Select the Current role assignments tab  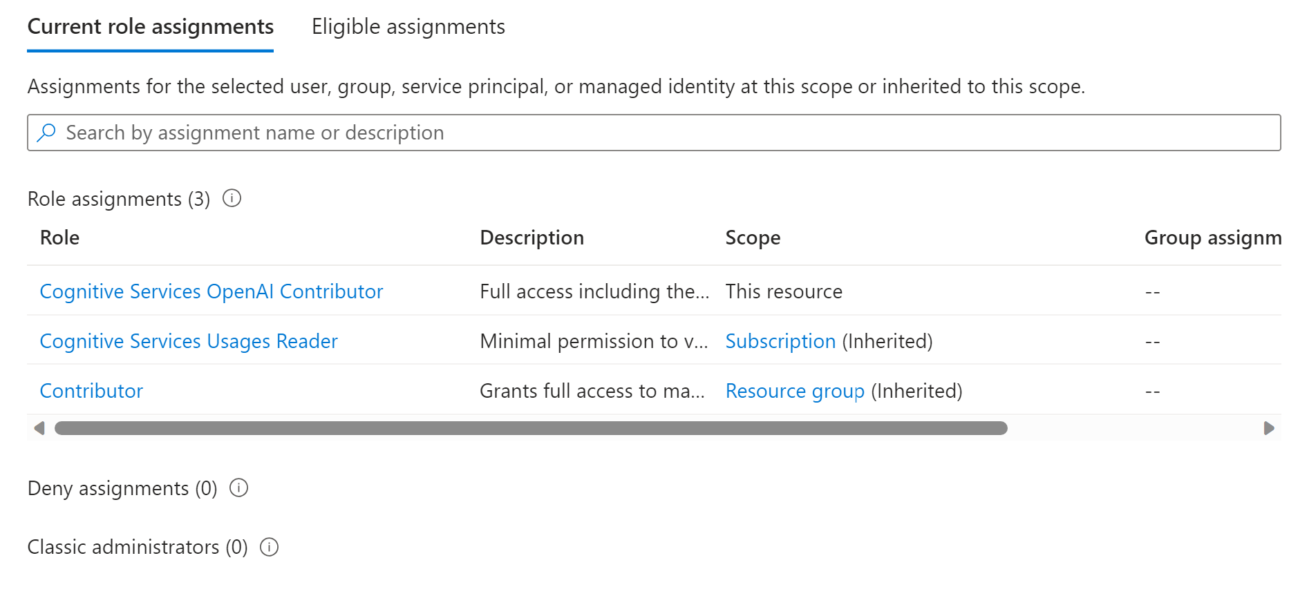[x=150, y=26]
